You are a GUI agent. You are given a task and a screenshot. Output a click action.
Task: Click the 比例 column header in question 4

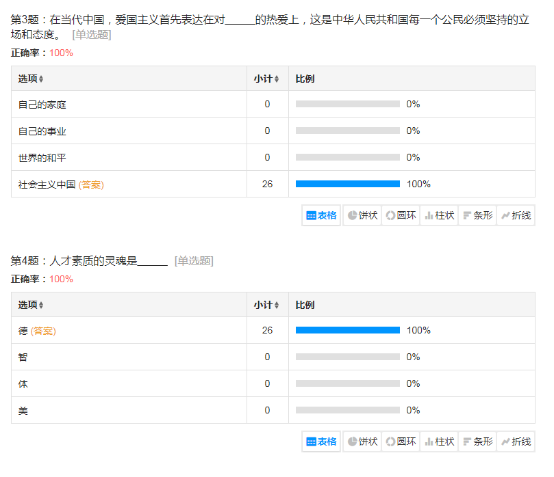click(x=305, y=305)
